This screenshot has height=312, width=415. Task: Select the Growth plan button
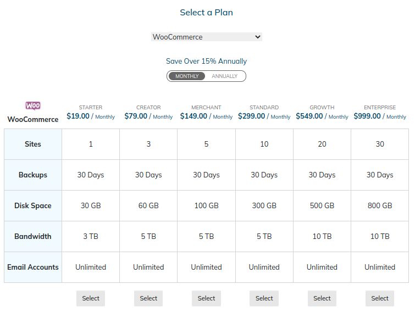[322, 298]
